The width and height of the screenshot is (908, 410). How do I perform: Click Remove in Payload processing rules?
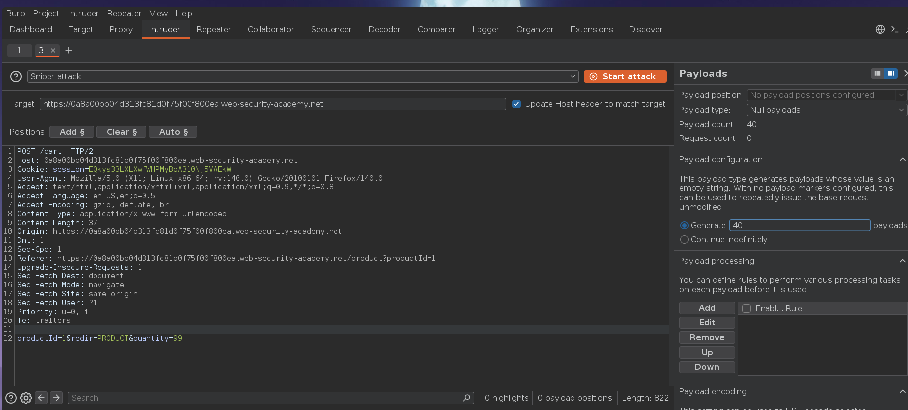point(707,337)
